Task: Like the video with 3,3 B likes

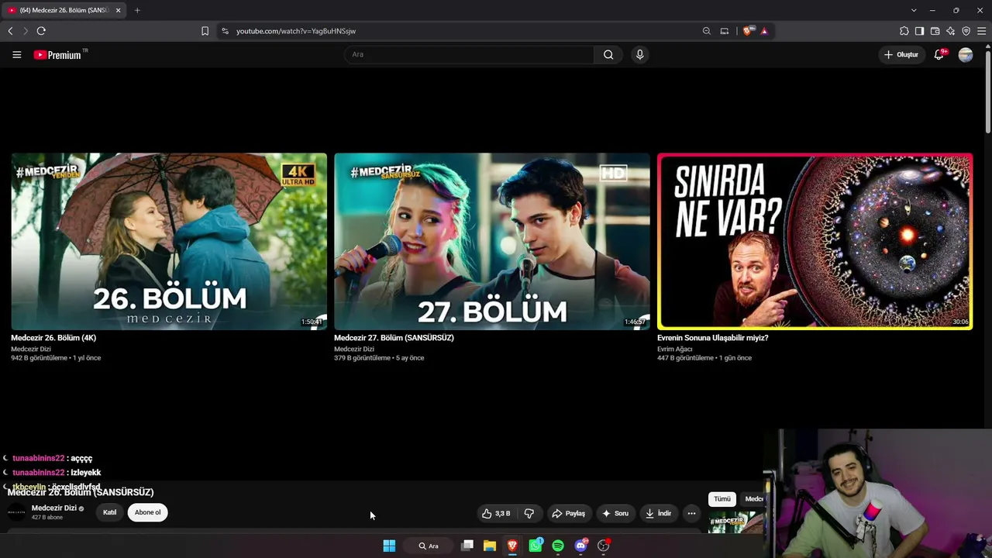Action: click(x=496, y=513)
